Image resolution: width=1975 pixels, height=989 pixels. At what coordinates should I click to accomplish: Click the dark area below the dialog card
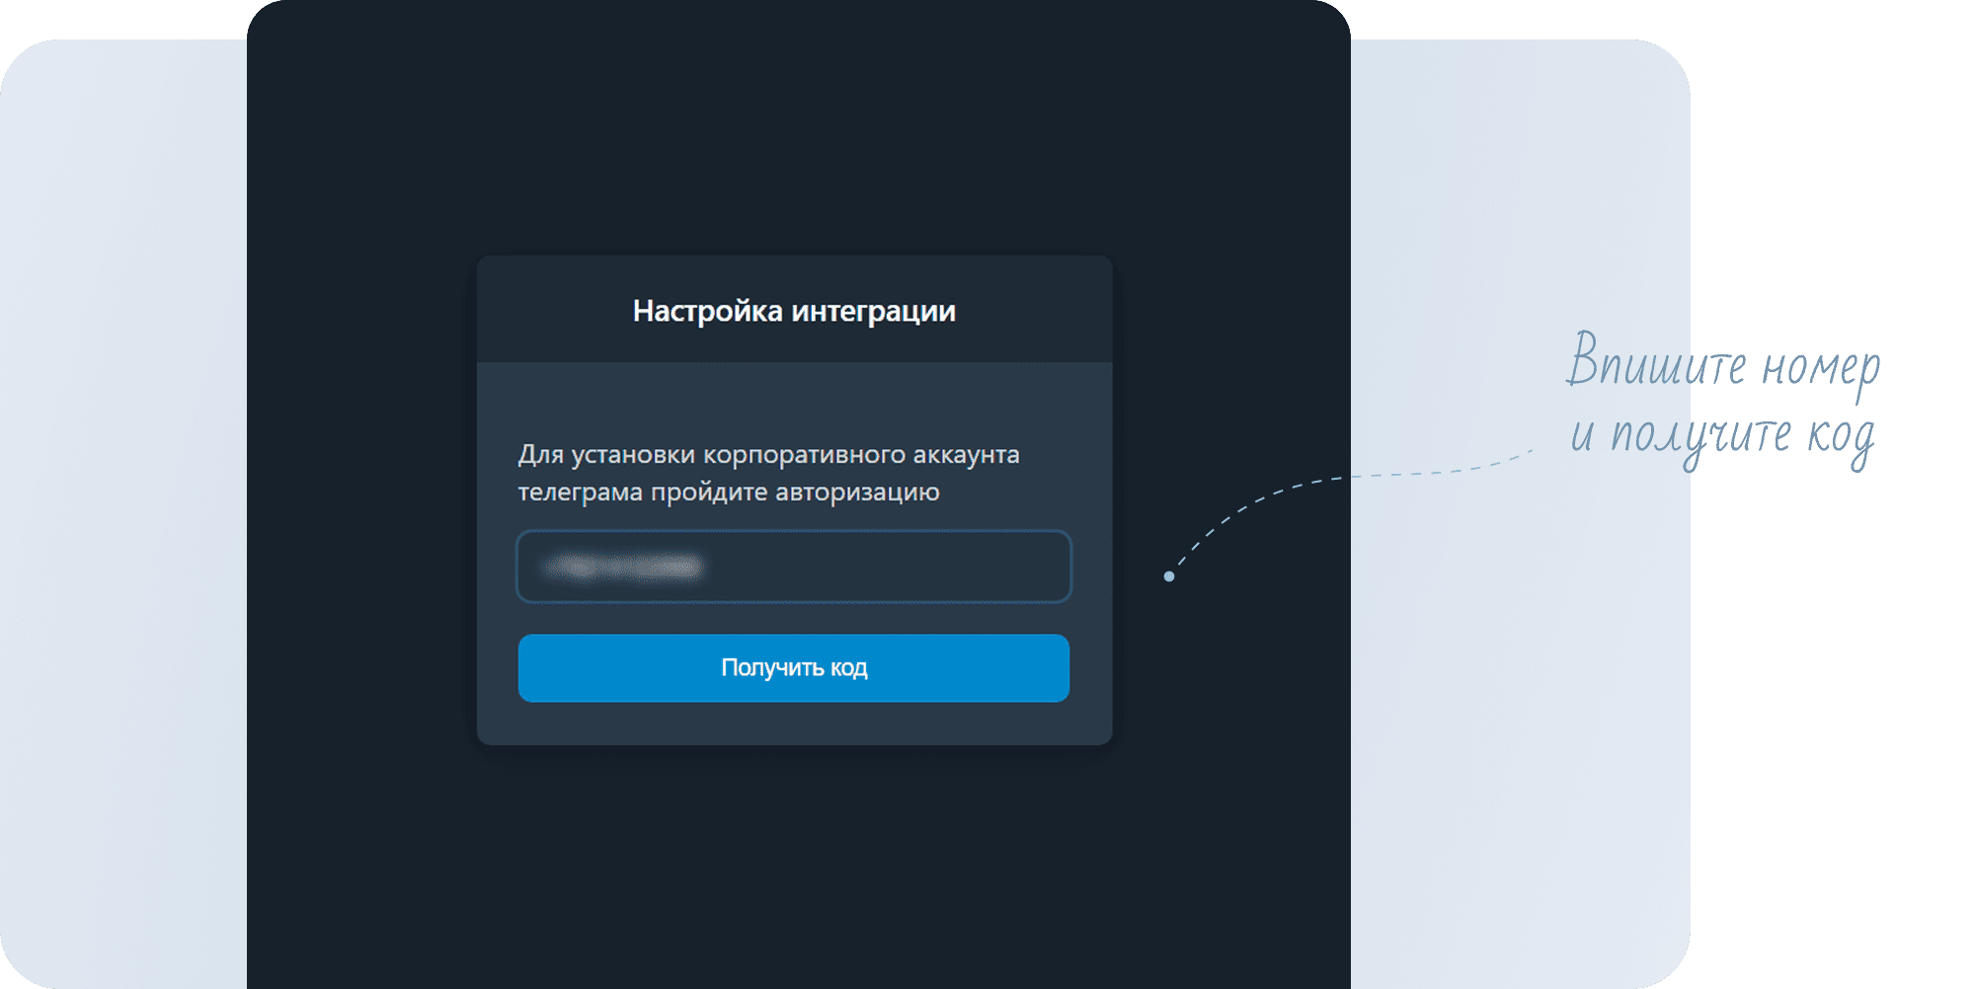[x=794, y=869]
